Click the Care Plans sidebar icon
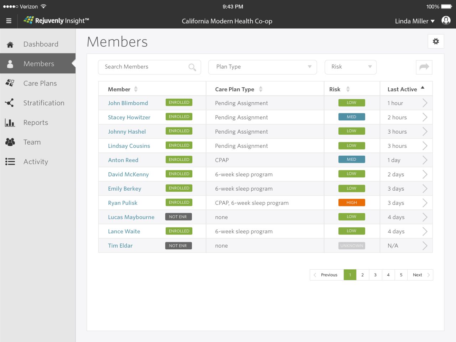This screenshot has width=456, height=342. click(x=10, y=83)
